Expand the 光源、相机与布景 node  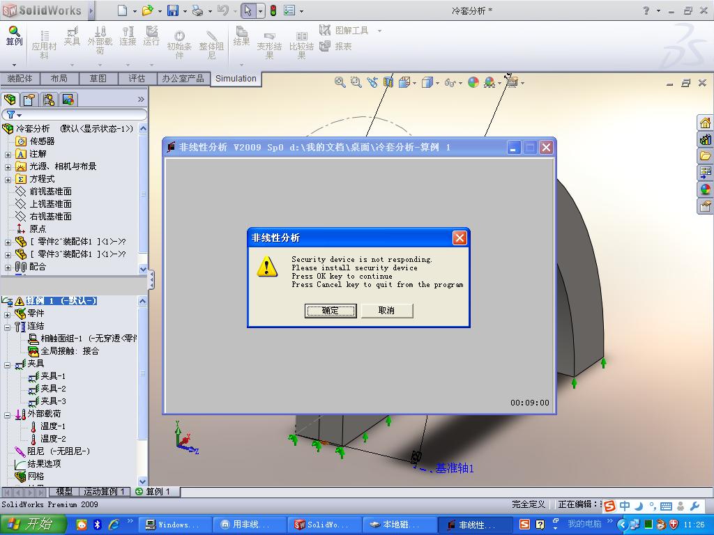(x=8, y=167)
